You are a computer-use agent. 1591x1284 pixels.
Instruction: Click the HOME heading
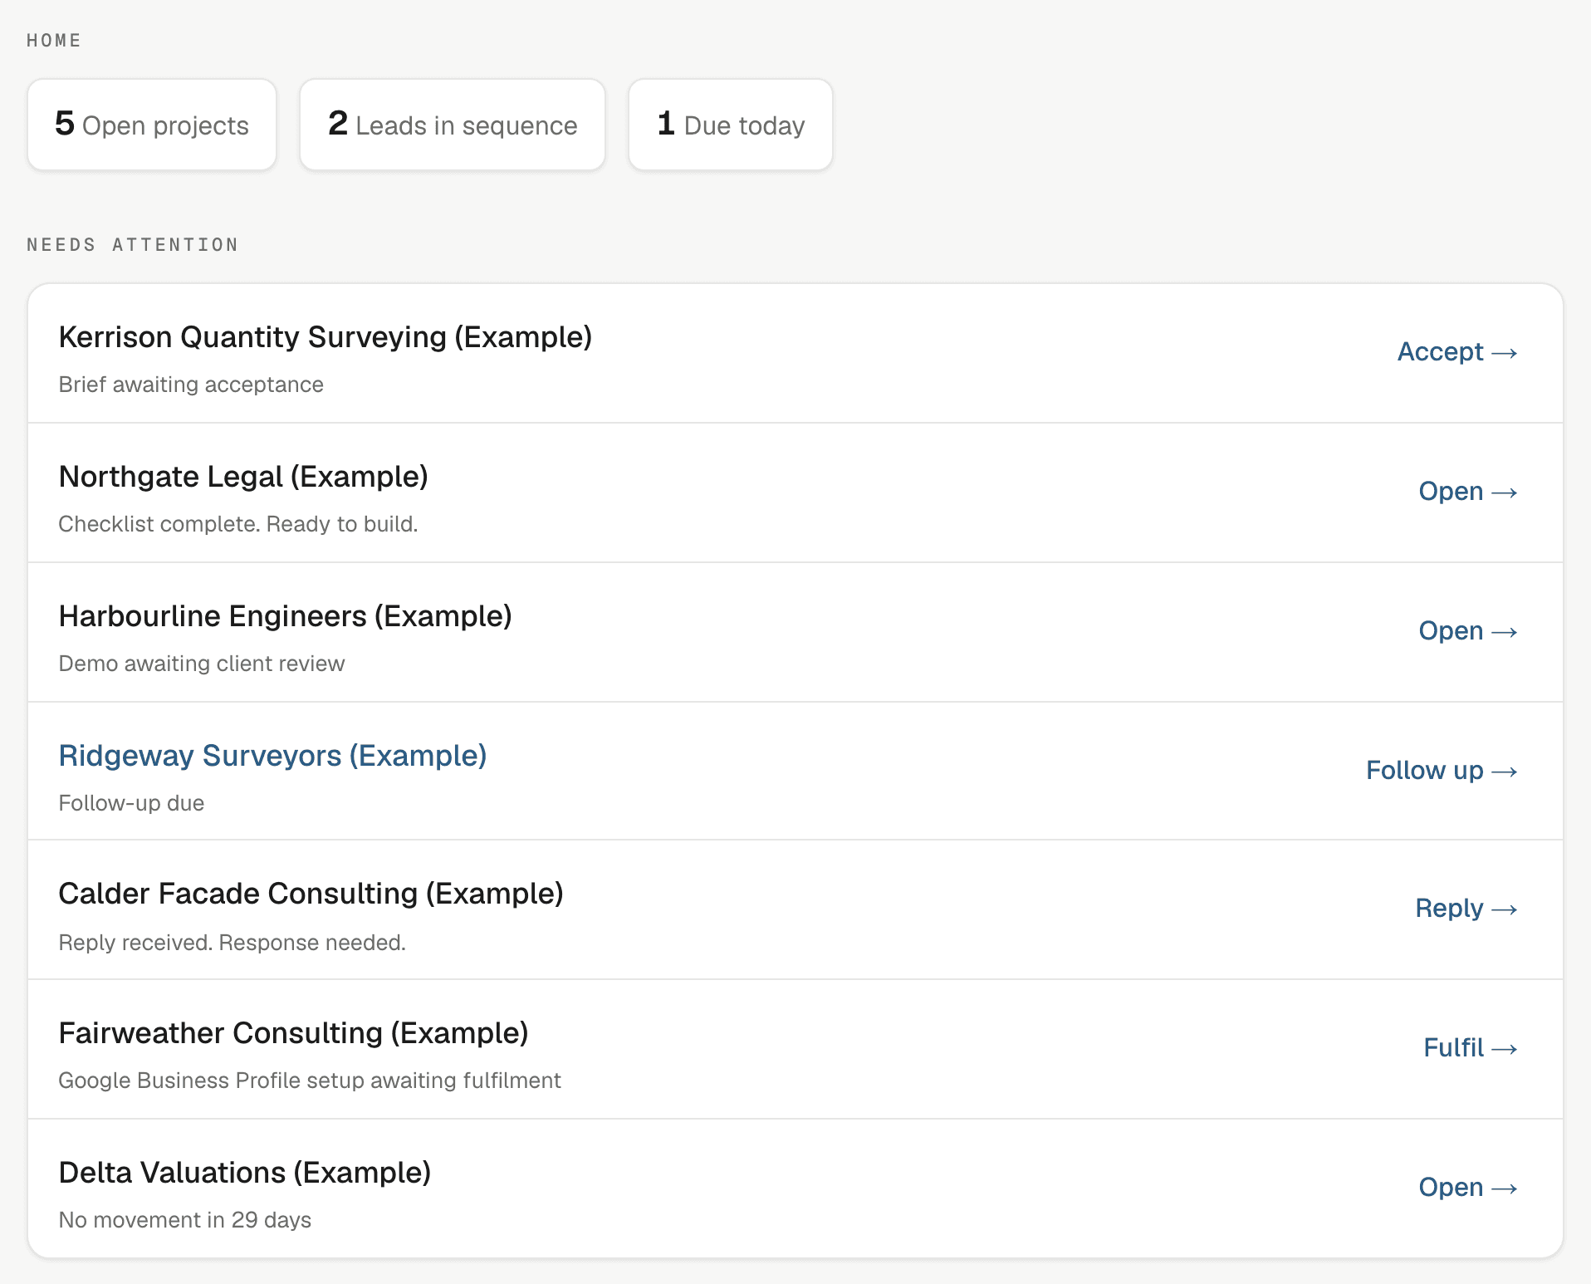click(54, 41)
